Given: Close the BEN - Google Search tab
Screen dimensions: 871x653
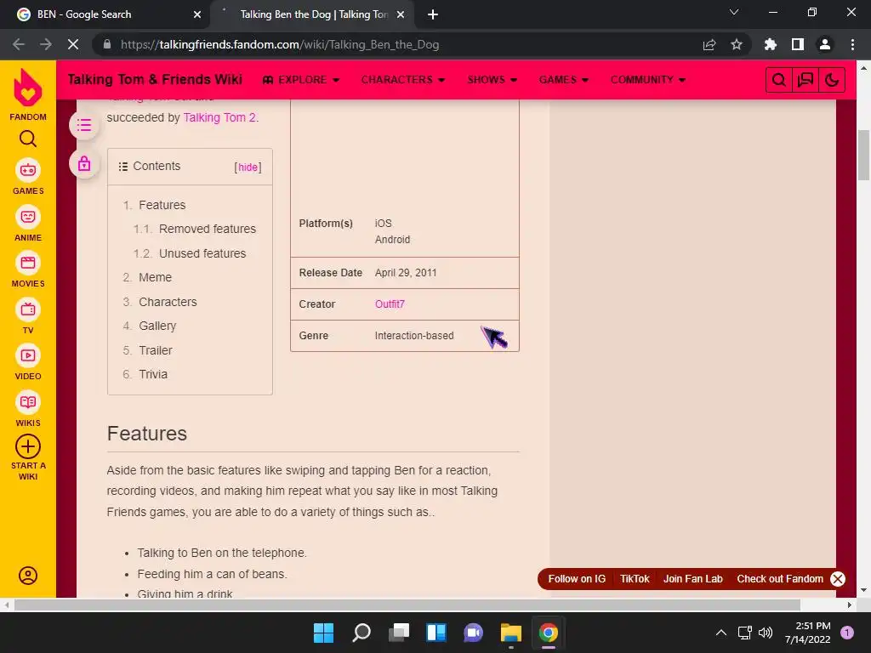Looking at the screenshot, I should point(197,14).
